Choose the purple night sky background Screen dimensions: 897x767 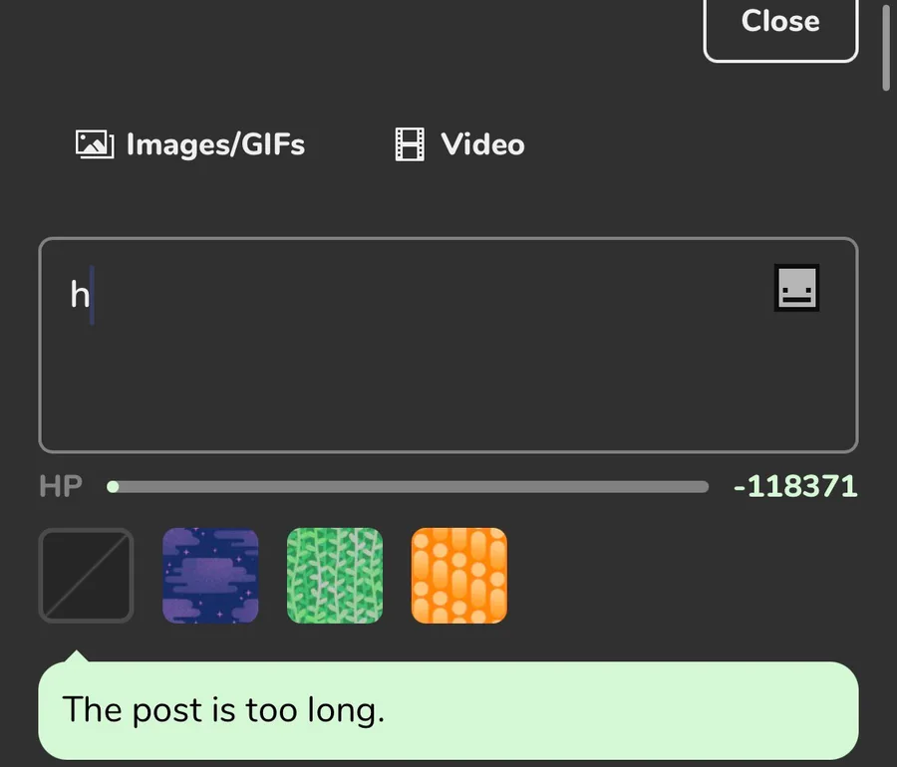pyautogui.click(x=210, y=576)
